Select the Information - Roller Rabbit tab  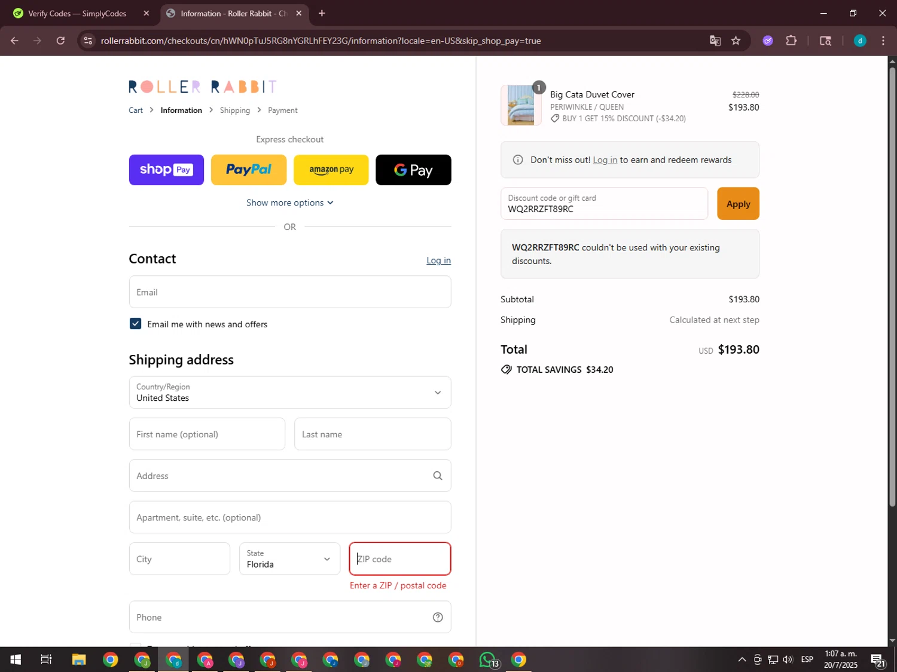[x=234, y=13]
